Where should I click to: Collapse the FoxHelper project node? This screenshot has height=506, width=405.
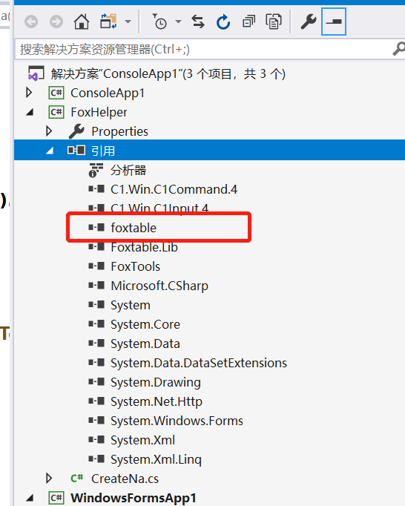(30, 112)
